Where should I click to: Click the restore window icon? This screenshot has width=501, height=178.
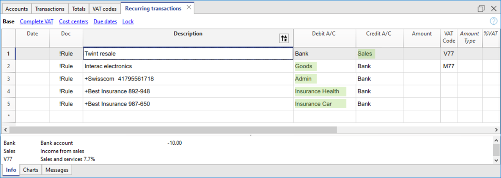[481, 9]
